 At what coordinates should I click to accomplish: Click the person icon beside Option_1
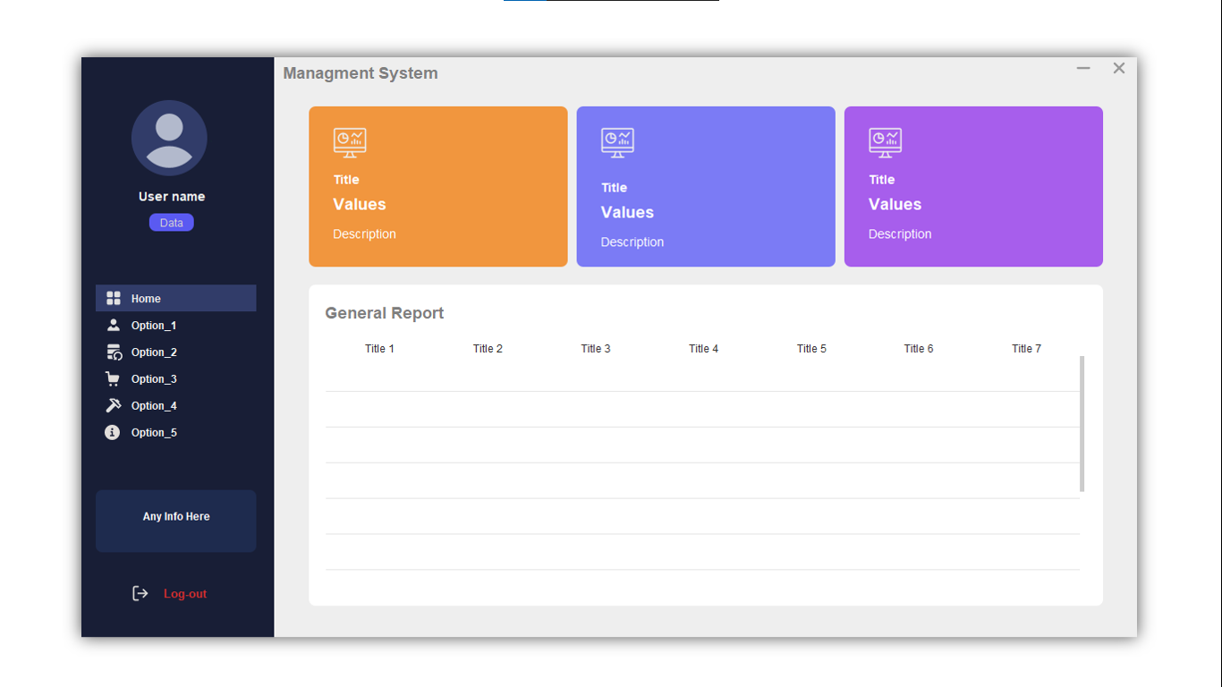pos(114,325)
